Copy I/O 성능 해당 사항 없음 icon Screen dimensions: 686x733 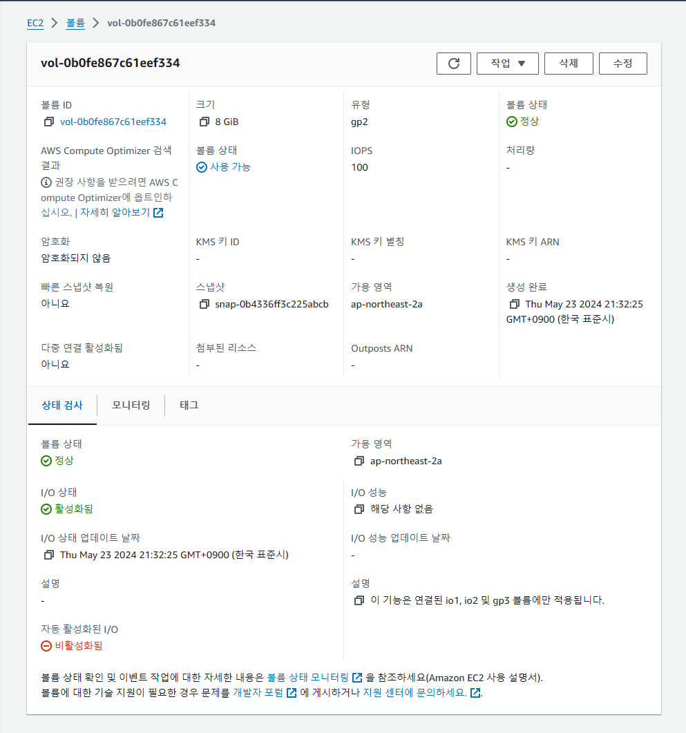tap(359, 509)
